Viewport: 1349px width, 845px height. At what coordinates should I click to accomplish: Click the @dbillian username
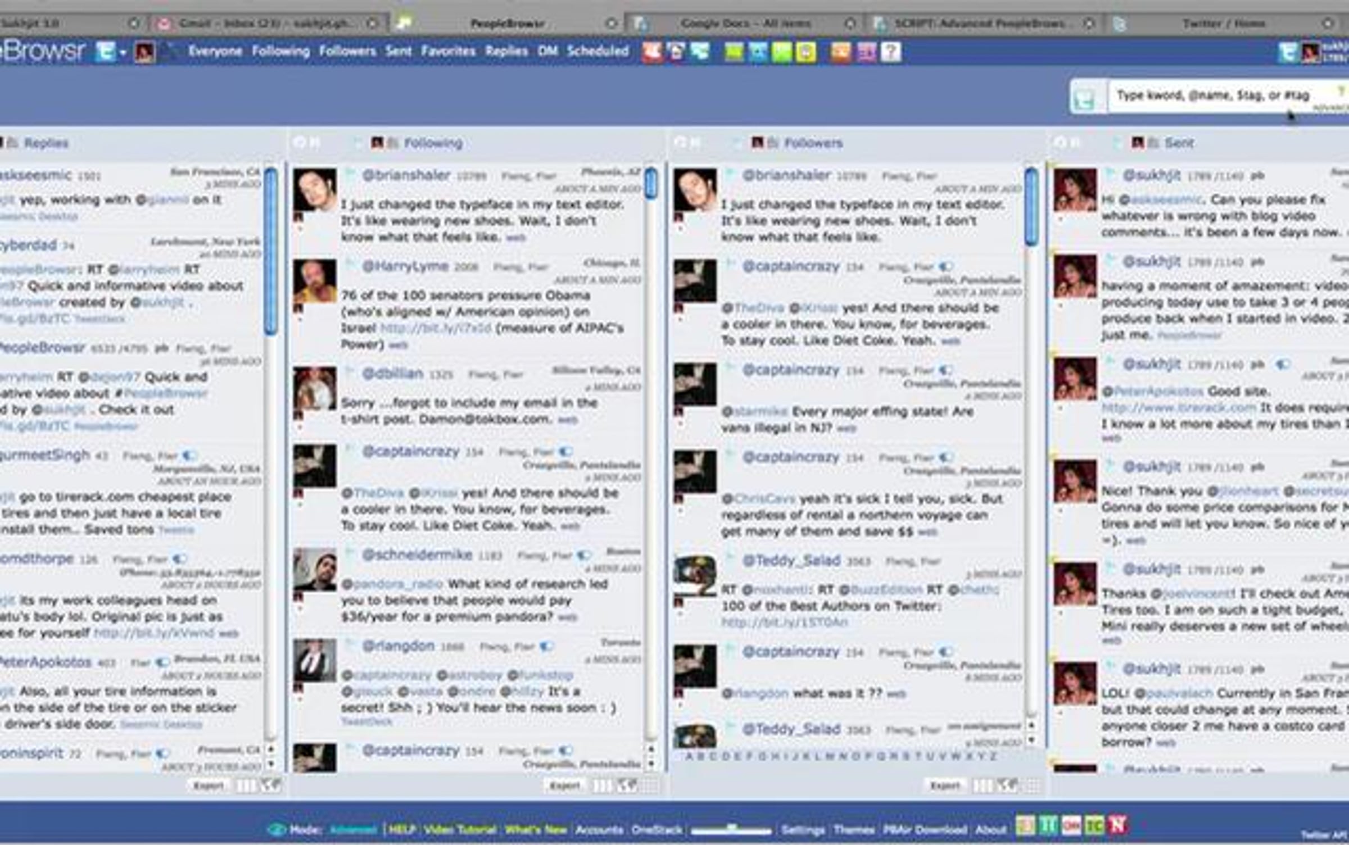[x=392, y=374]
